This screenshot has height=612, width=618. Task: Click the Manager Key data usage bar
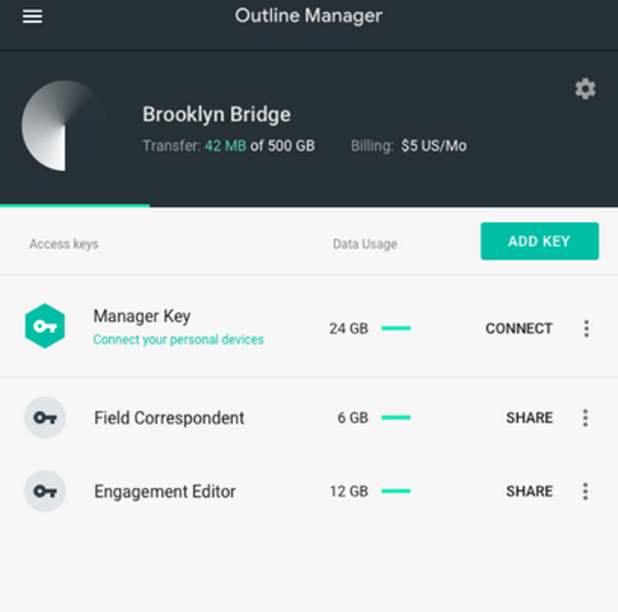coord(396,328)
